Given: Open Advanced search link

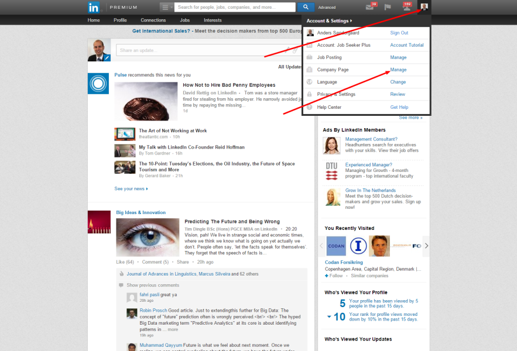Looking at the screenshot, I should pyautogui.click(x=327, y=7).
